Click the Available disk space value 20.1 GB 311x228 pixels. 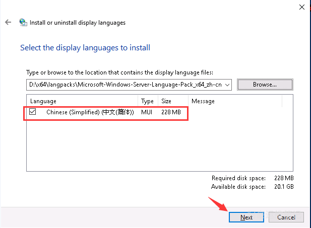coord(283,187)
